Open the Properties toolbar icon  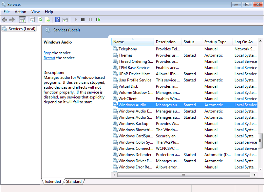point(32,20)
